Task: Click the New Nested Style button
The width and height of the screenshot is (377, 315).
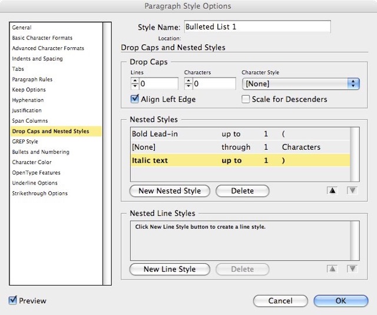Action: pos(170,191)
